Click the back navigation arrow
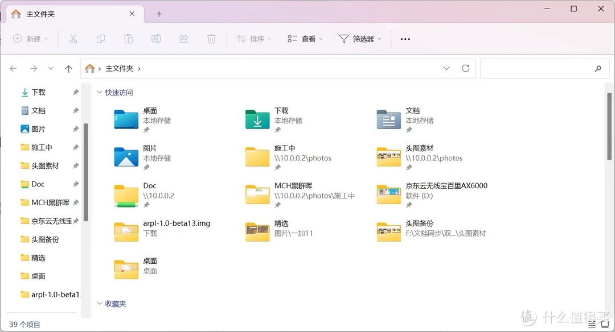The height and width of the screenshot is (332, 615). 13,68
